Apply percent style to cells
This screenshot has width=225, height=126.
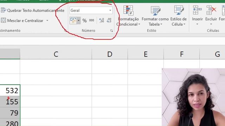(84, 21)
